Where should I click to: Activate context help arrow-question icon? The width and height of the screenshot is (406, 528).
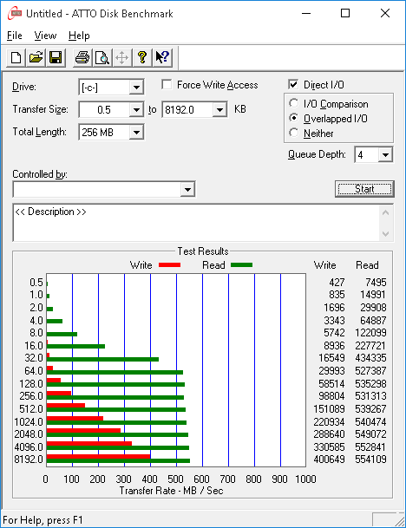pyautogui.click(x=162, y=57)
